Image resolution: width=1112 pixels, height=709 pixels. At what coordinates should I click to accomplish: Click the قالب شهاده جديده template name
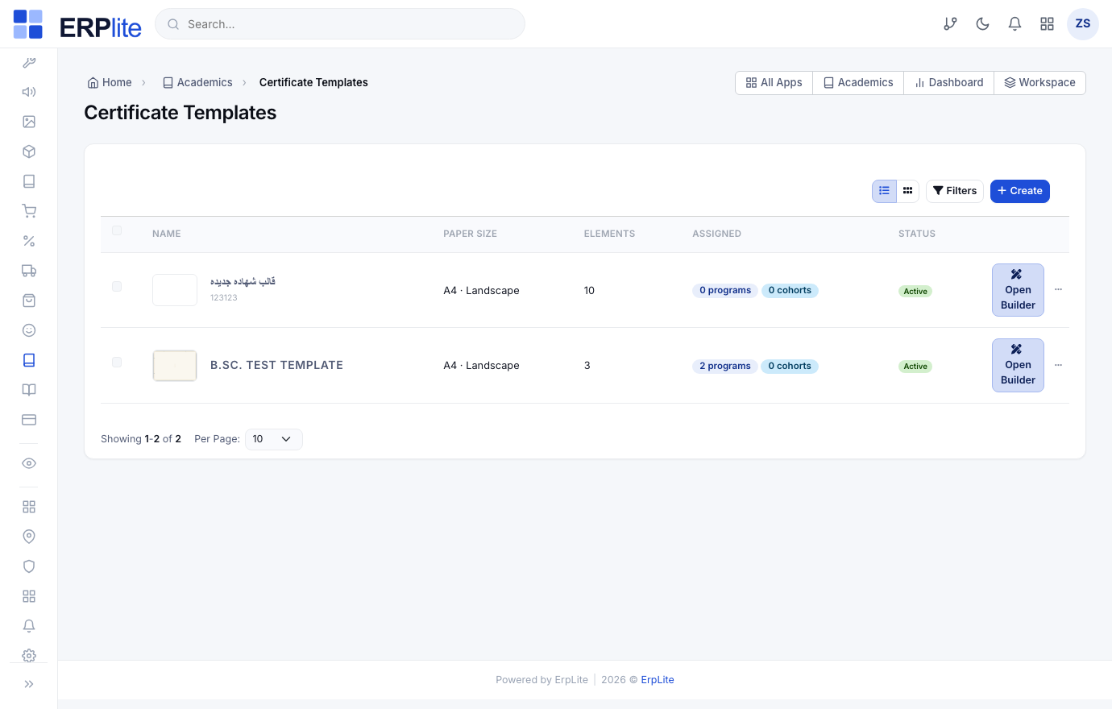243,281
